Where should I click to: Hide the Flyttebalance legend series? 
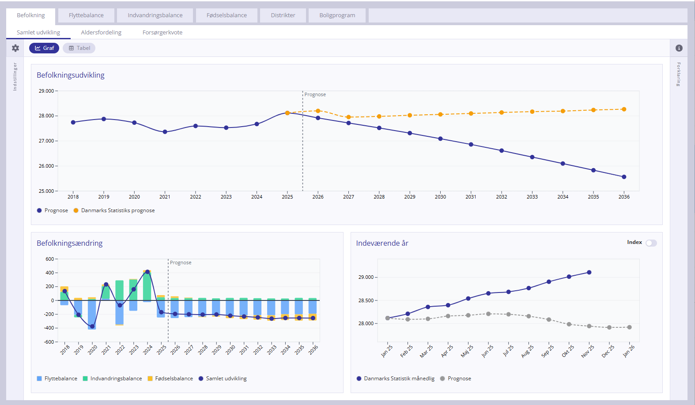(60, 379)
